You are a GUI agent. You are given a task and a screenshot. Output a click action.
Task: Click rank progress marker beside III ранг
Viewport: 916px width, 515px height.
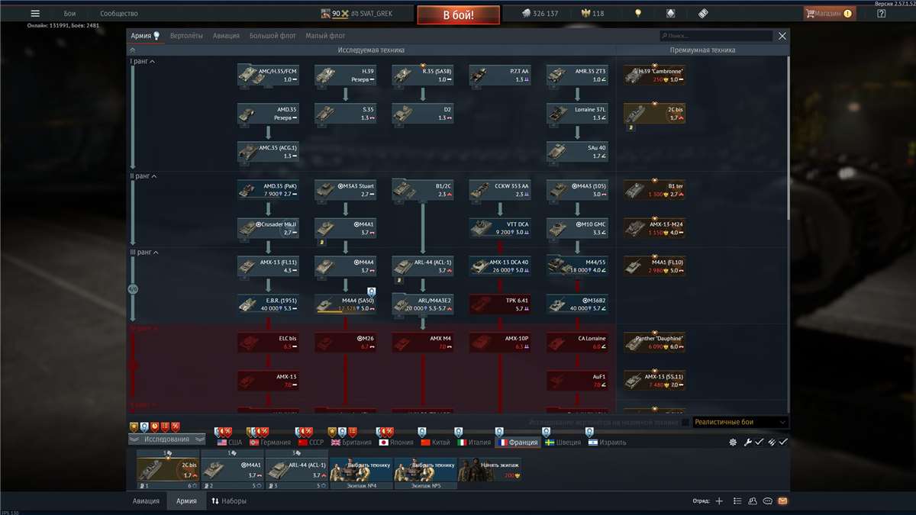tap(132, 289)
